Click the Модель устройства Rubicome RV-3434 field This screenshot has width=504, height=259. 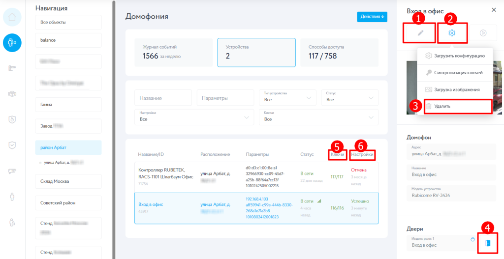pos(452,193)
